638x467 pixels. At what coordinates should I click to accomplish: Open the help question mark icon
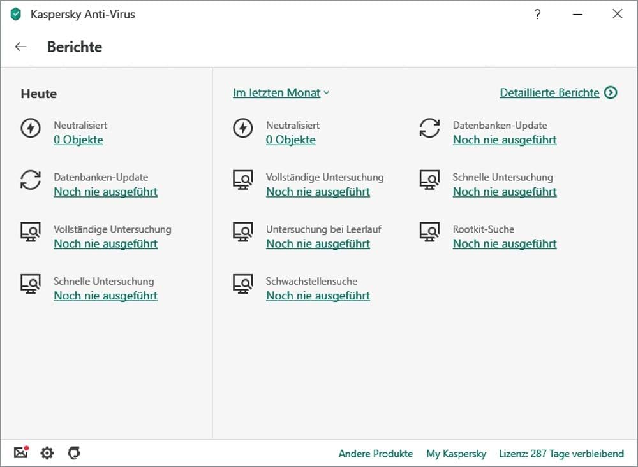(537, 14)
